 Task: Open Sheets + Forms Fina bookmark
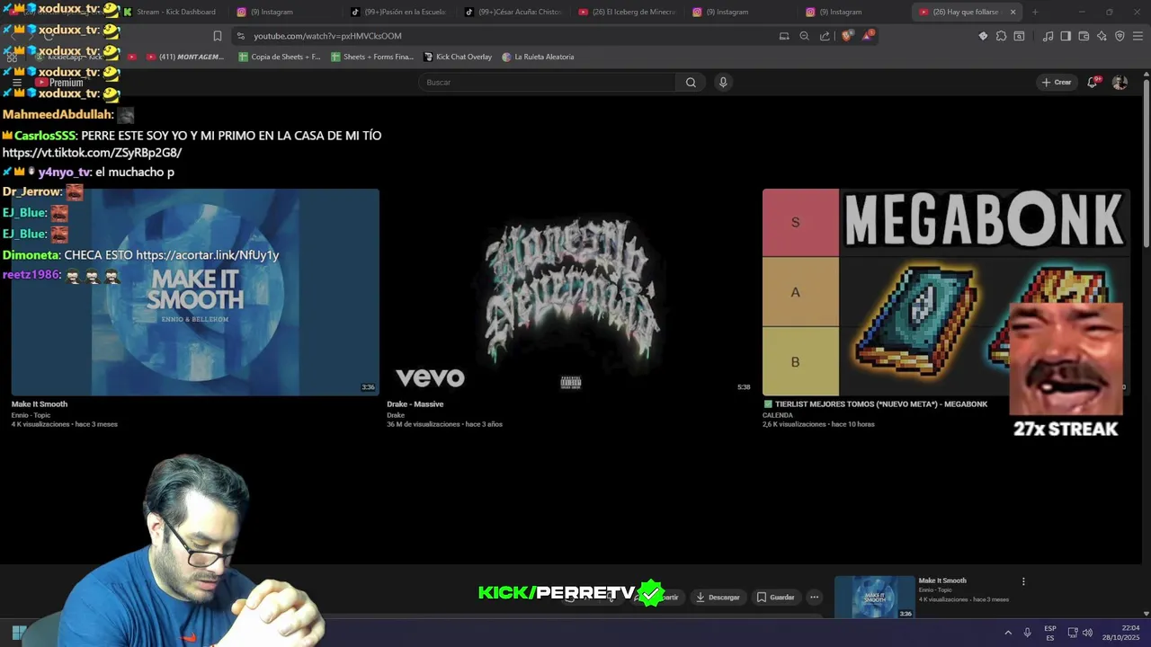(x=372, y=57)
